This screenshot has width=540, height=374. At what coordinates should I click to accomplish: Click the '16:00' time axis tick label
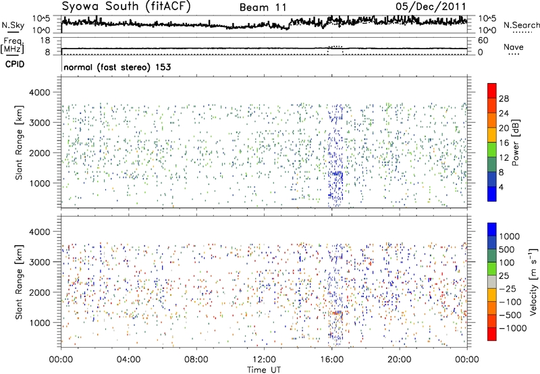(331, 360)
